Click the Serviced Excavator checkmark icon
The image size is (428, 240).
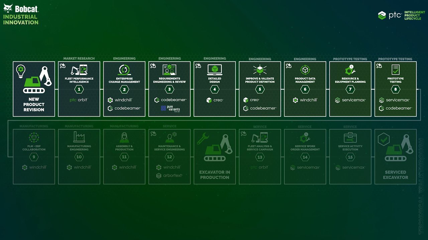384,140
